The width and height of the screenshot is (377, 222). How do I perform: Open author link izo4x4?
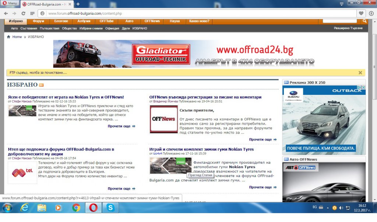[x=158, y=153]
